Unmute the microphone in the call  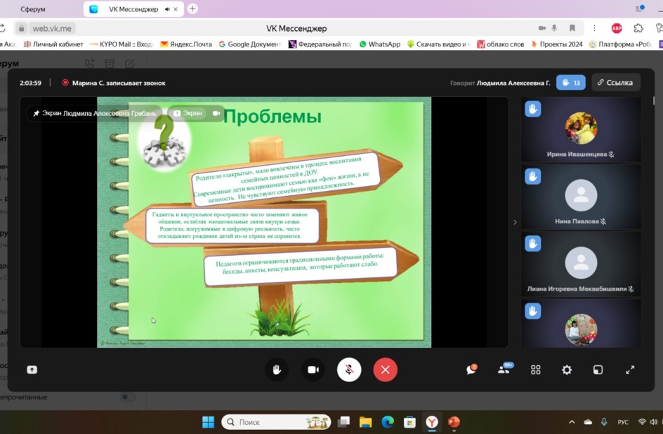pos(349,370)
